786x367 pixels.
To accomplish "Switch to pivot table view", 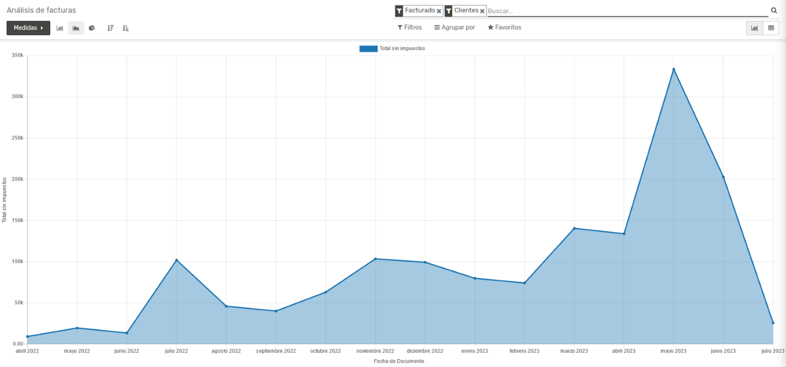I will click(771, 28).
